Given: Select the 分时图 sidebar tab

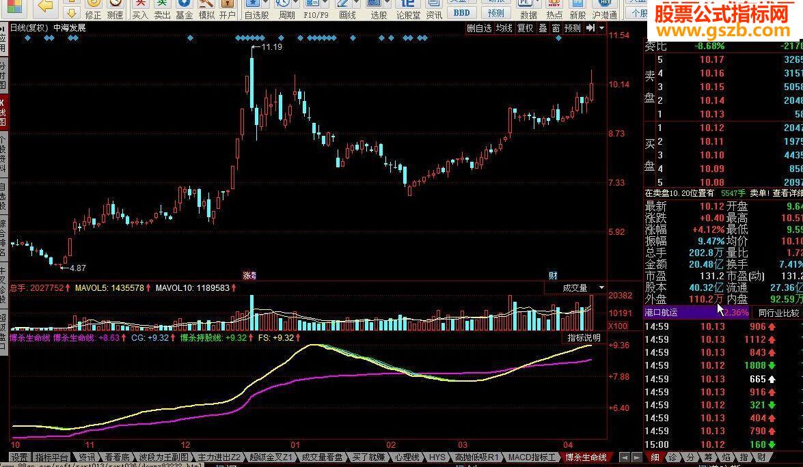Looking at the screenshot, I should (x=3, y=75).
